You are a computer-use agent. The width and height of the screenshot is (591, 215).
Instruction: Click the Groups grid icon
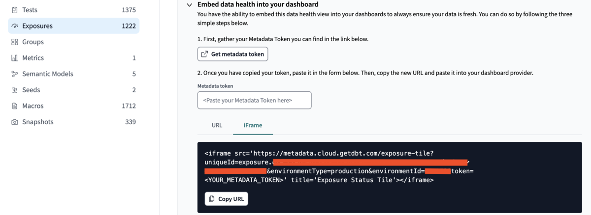pos(14,42)
